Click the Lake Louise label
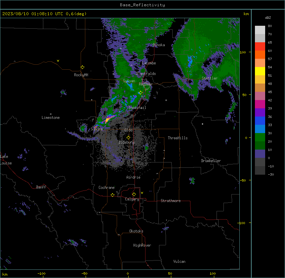Image resolution: width=285 pixels, height=278 pixels. click(6, 160)
